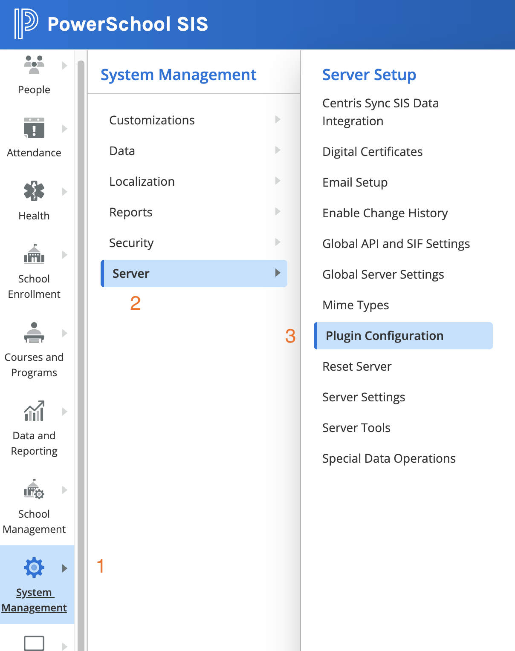The width and height of the screenshot is (515, 651).
Task: Expand the Data and Reporting arrow
Action: pyautogui.click(x=65, y=412)
